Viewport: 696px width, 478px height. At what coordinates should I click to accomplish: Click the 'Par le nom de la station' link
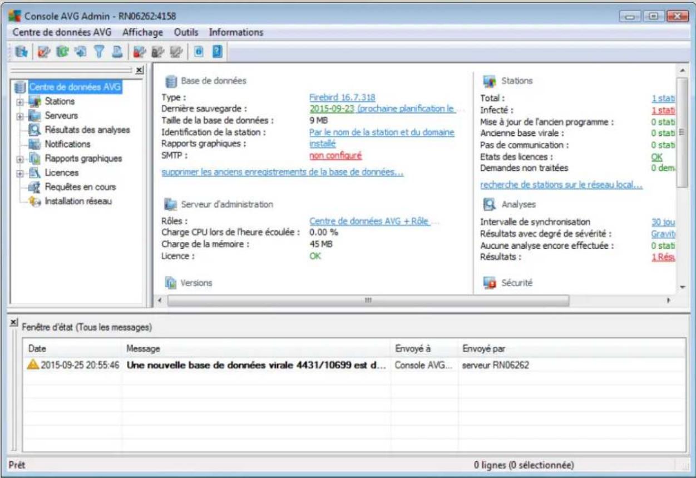382,132
